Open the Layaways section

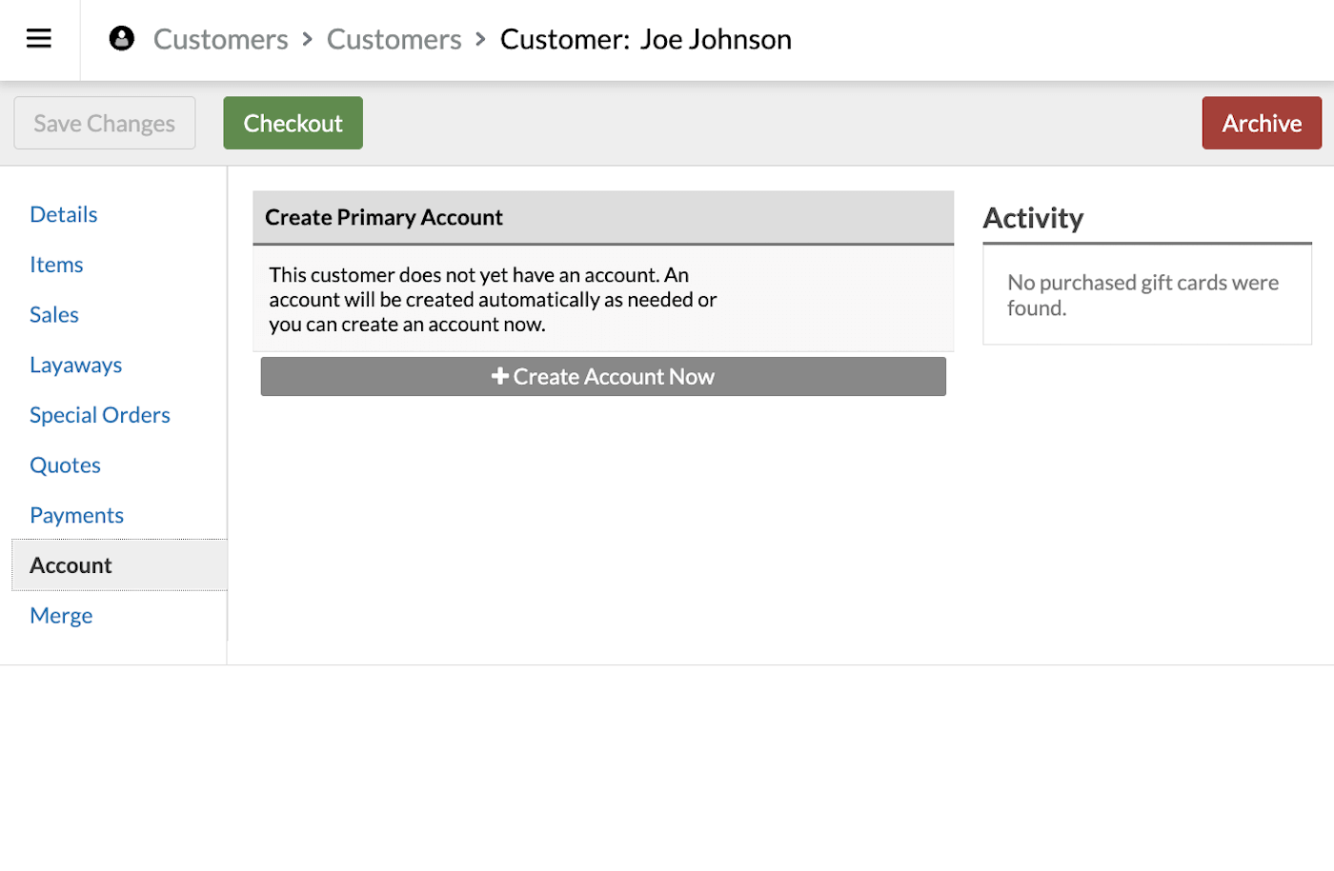coord(76,366)
